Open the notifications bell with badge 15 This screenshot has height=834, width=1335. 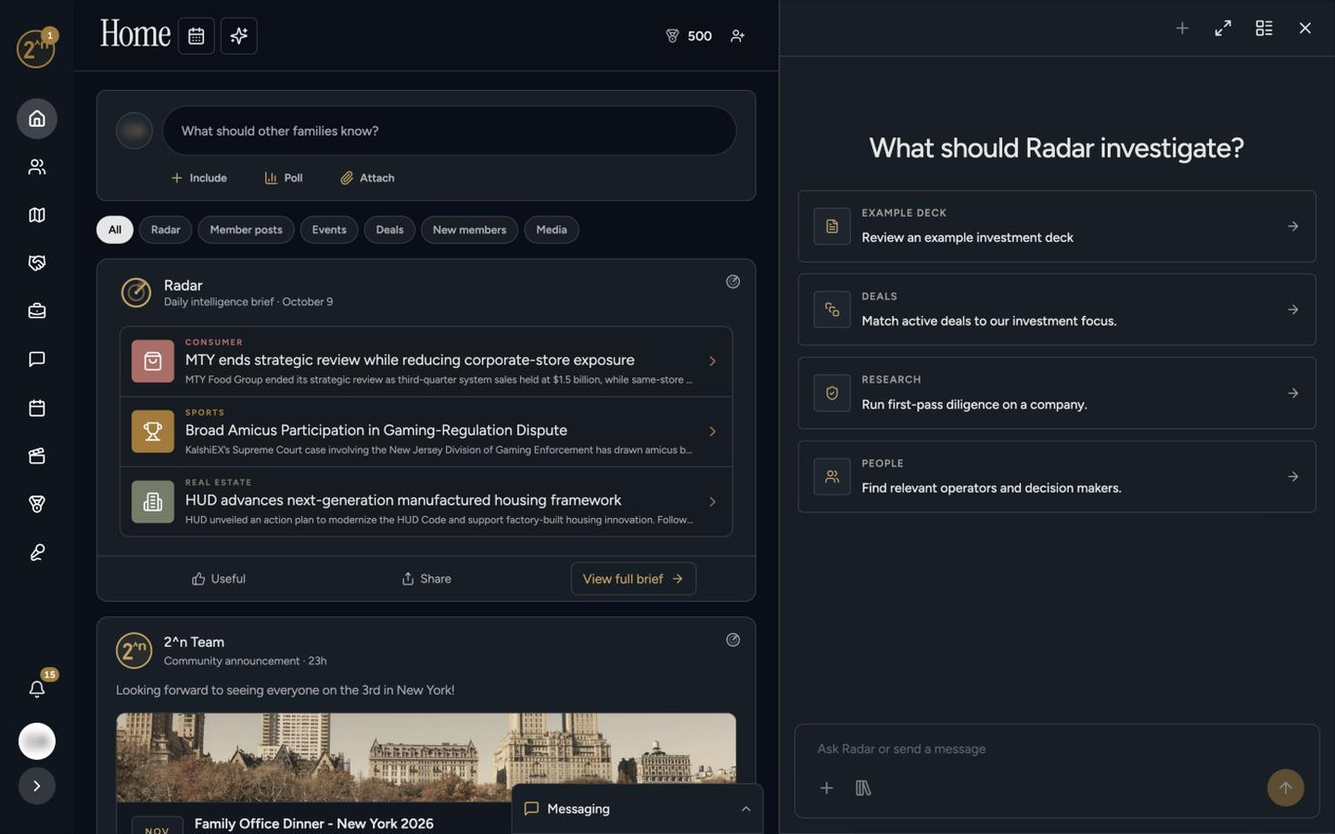pos(37,689)
